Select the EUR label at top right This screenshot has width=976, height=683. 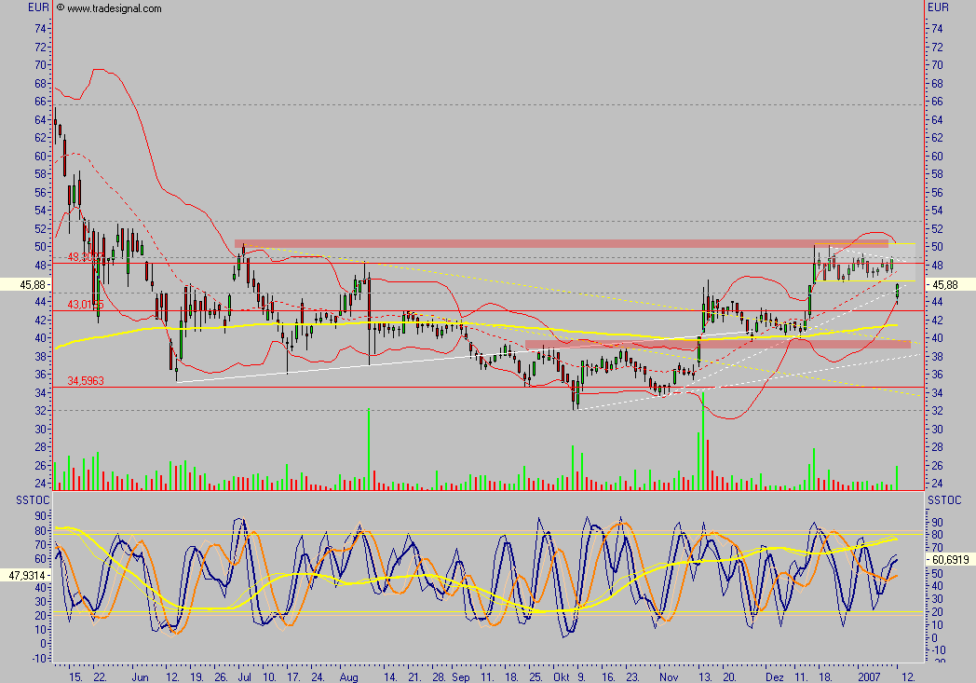pyautogui.click(x=938, y=7)
